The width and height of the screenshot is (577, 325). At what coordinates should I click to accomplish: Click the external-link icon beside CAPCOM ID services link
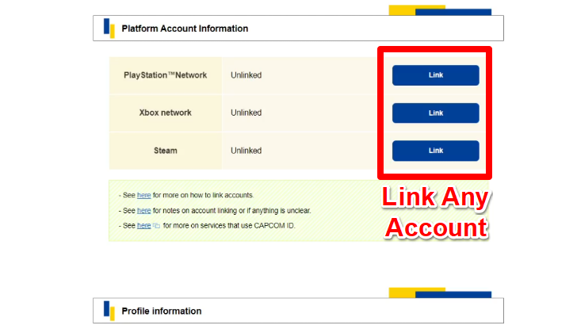click(x=155, y=226)
